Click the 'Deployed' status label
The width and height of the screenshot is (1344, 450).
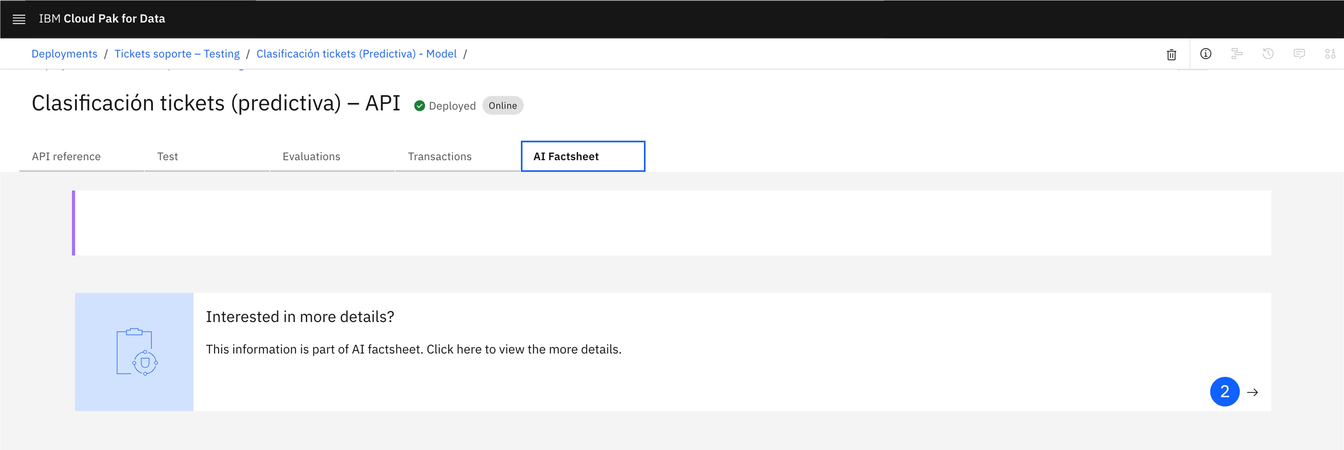click(x=452, y=106)
